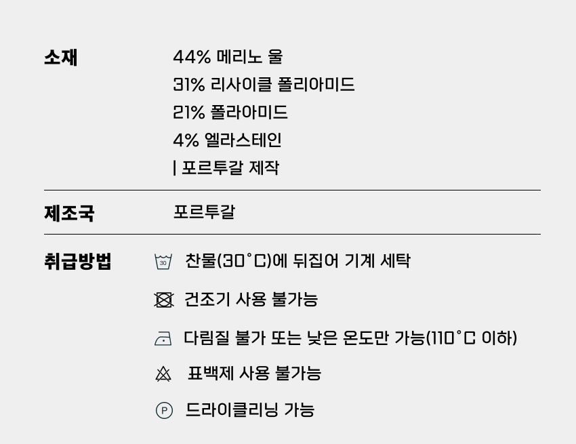Viewport: 576px width, 444px height.
Task: Click the 건조기 사용 불가능 text
Action: coord(251,299)
